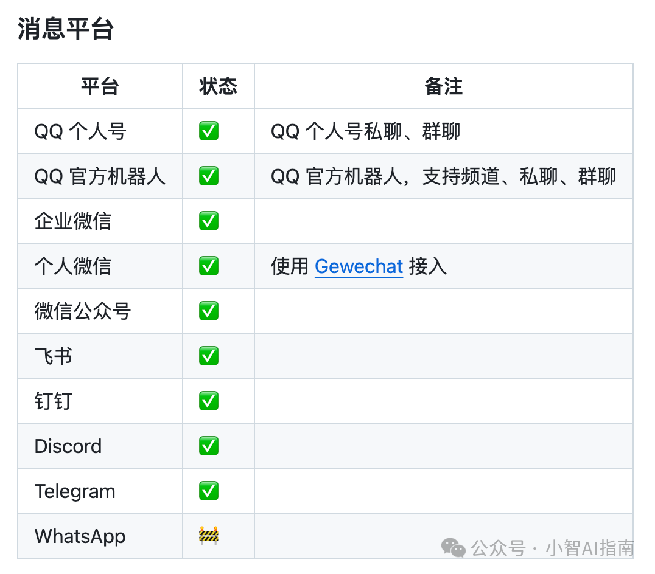
Task: Click the green checkmark beside 个人微信
Action: (209, 266)
